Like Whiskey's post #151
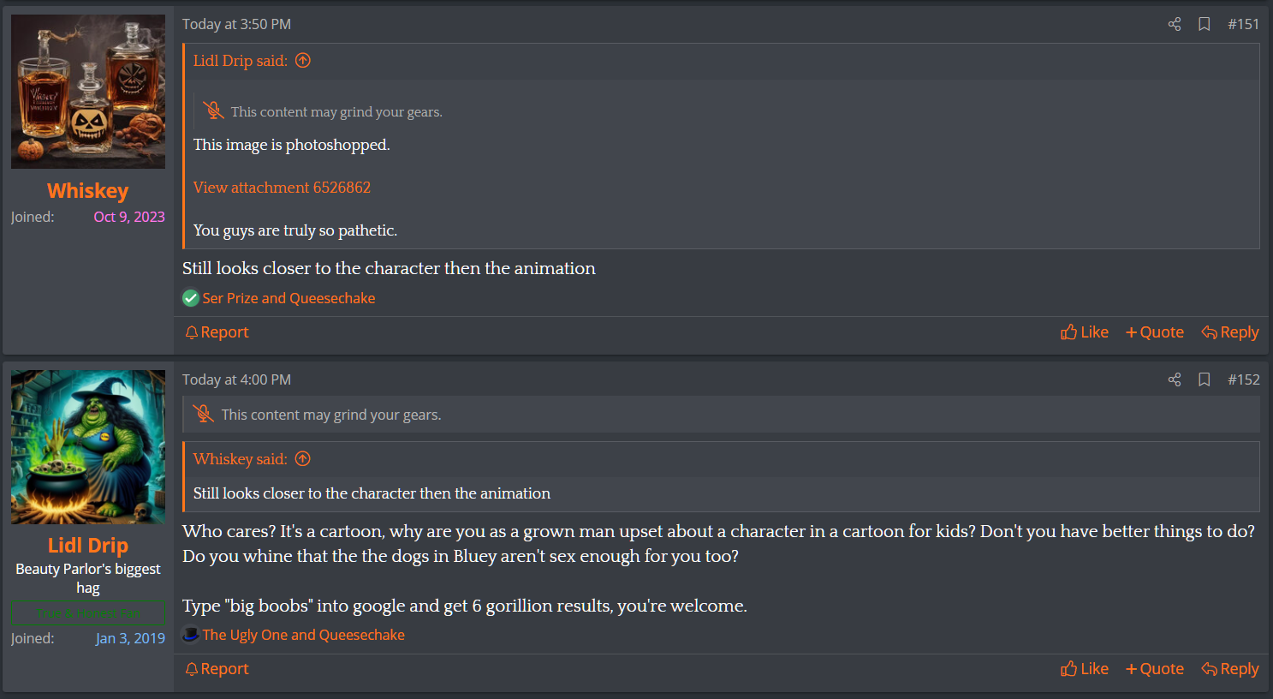The height and width of the screenshot is (699, 1273). [x=1084, y=332]
